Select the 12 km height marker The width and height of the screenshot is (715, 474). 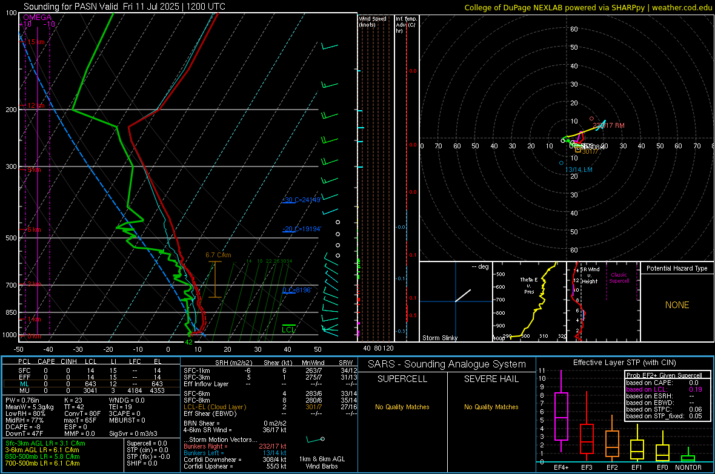pos(36,105)
